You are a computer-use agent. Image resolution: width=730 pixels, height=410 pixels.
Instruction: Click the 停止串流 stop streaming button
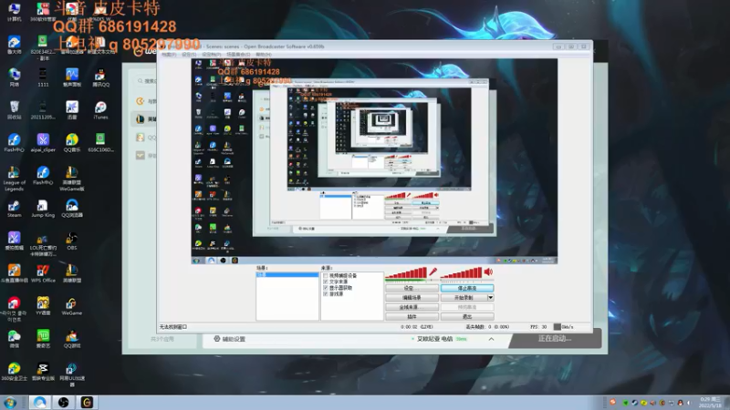click(x=467, y=288)
